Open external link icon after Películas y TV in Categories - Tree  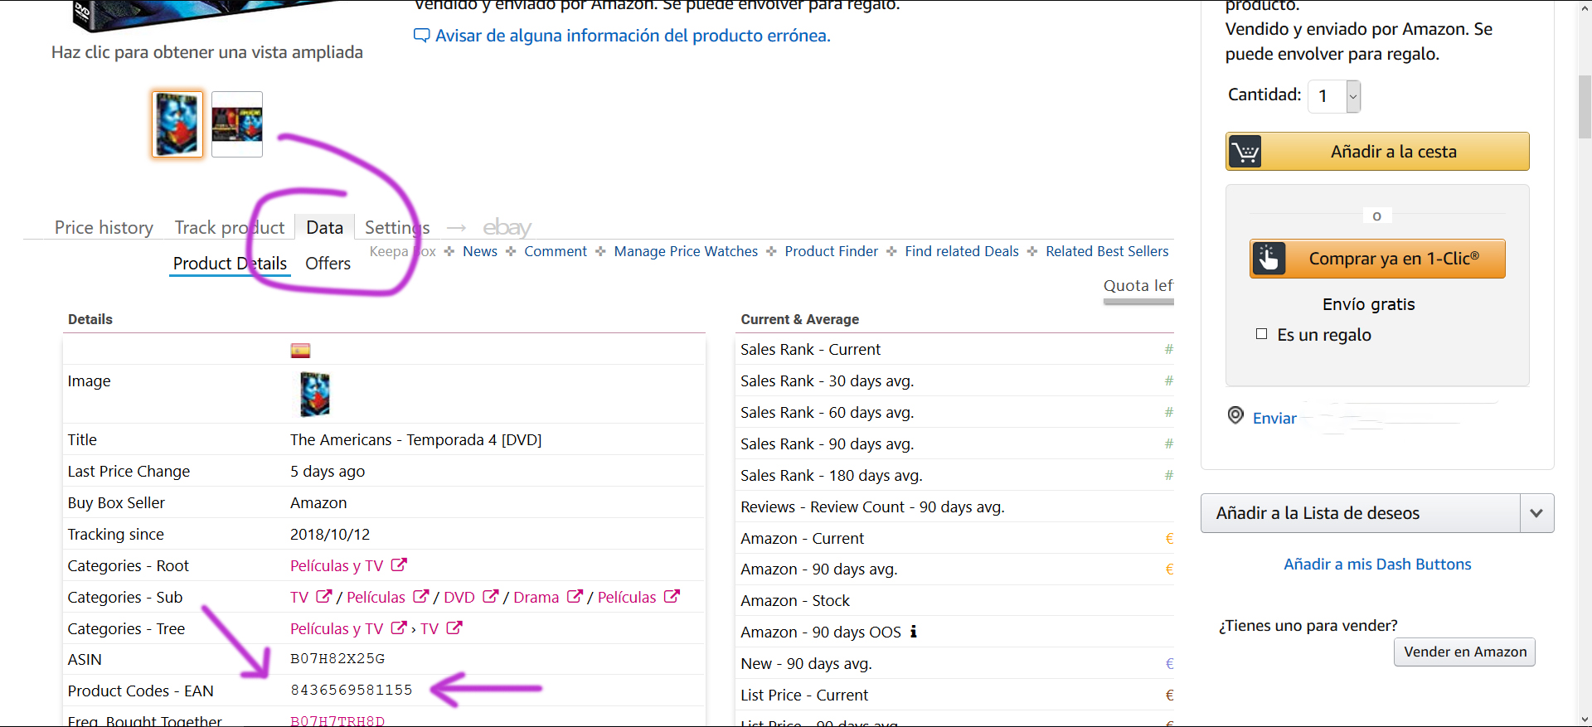coord(399,628)
